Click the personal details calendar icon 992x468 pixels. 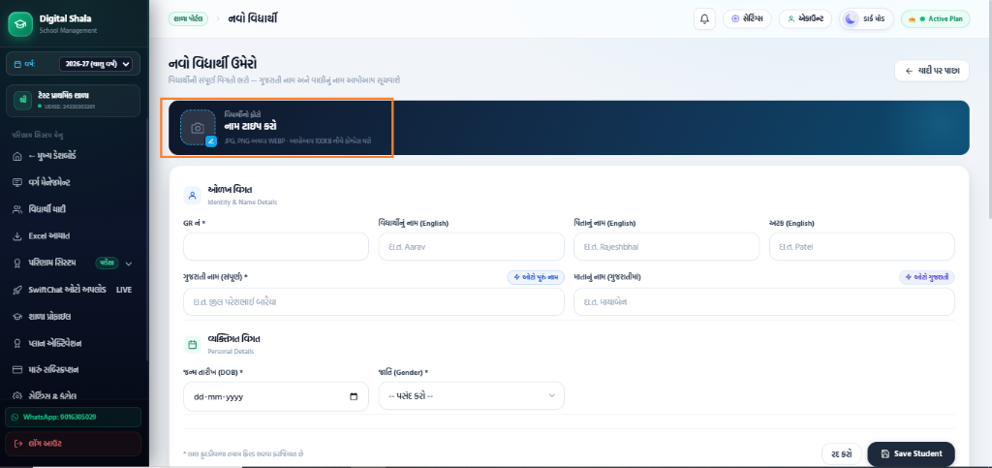point(193,345)
